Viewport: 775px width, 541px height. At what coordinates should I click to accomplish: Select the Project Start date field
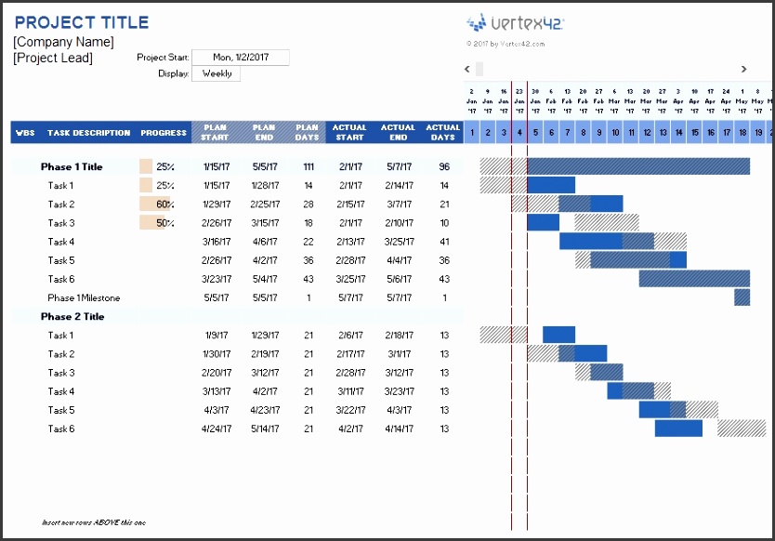[240, 58]
